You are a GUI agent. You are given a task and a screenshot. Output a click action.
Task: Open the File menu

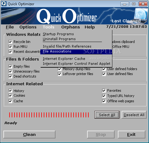click(10, 27)
